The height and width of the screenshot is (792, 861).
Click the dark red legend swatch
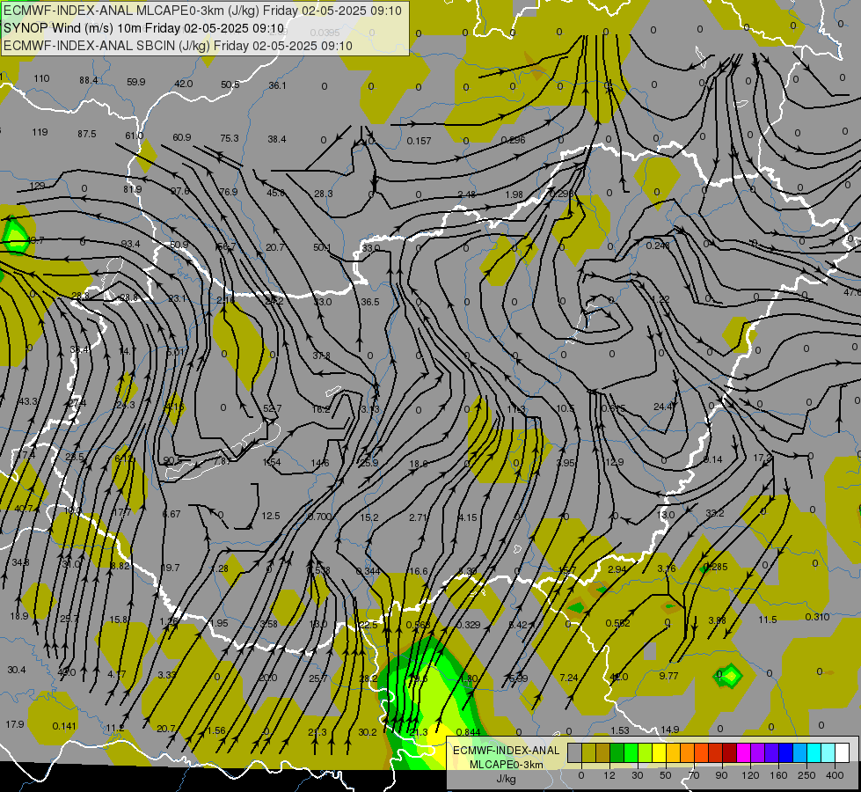tap(730, 752)
